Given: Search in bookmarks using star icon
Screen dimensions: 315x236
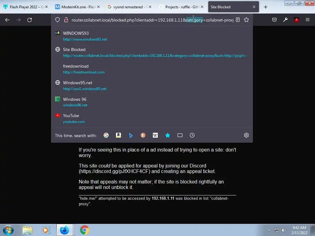Looking at the screenshot, I should pyautogui.click(x=168, y=135).
